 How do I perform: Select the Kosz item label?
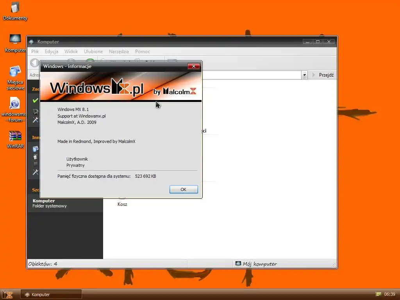(122, 204)
